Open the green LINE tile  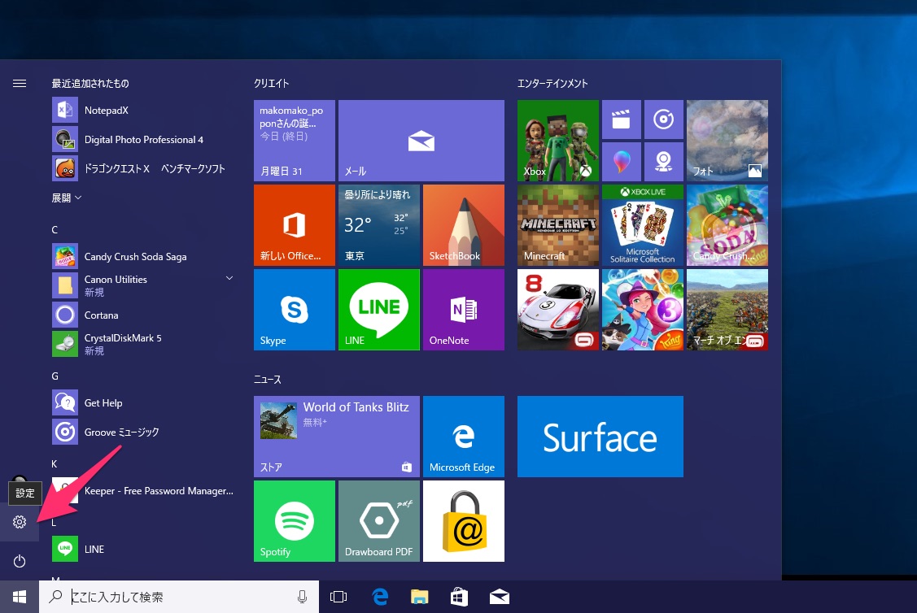[x=379, y=310]
